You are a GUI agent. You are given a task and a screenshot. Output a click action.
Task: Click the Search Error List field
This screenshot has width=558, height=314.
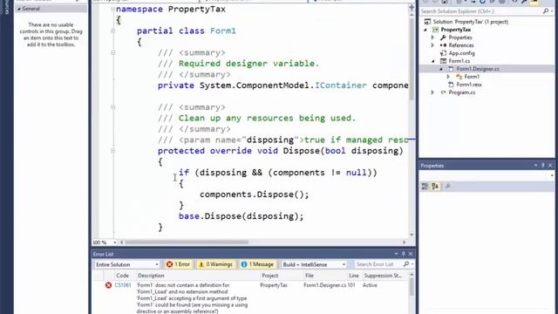click(378, 264)
